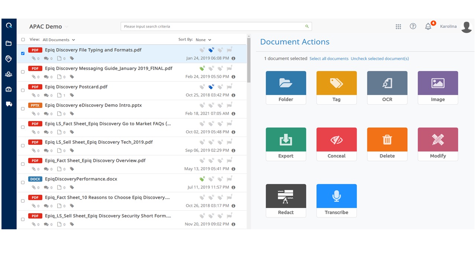Image resolution: width=476 pixels, height=268 pixels.
Task: Open the users group icon in sidebar
Action: [9, 74]
